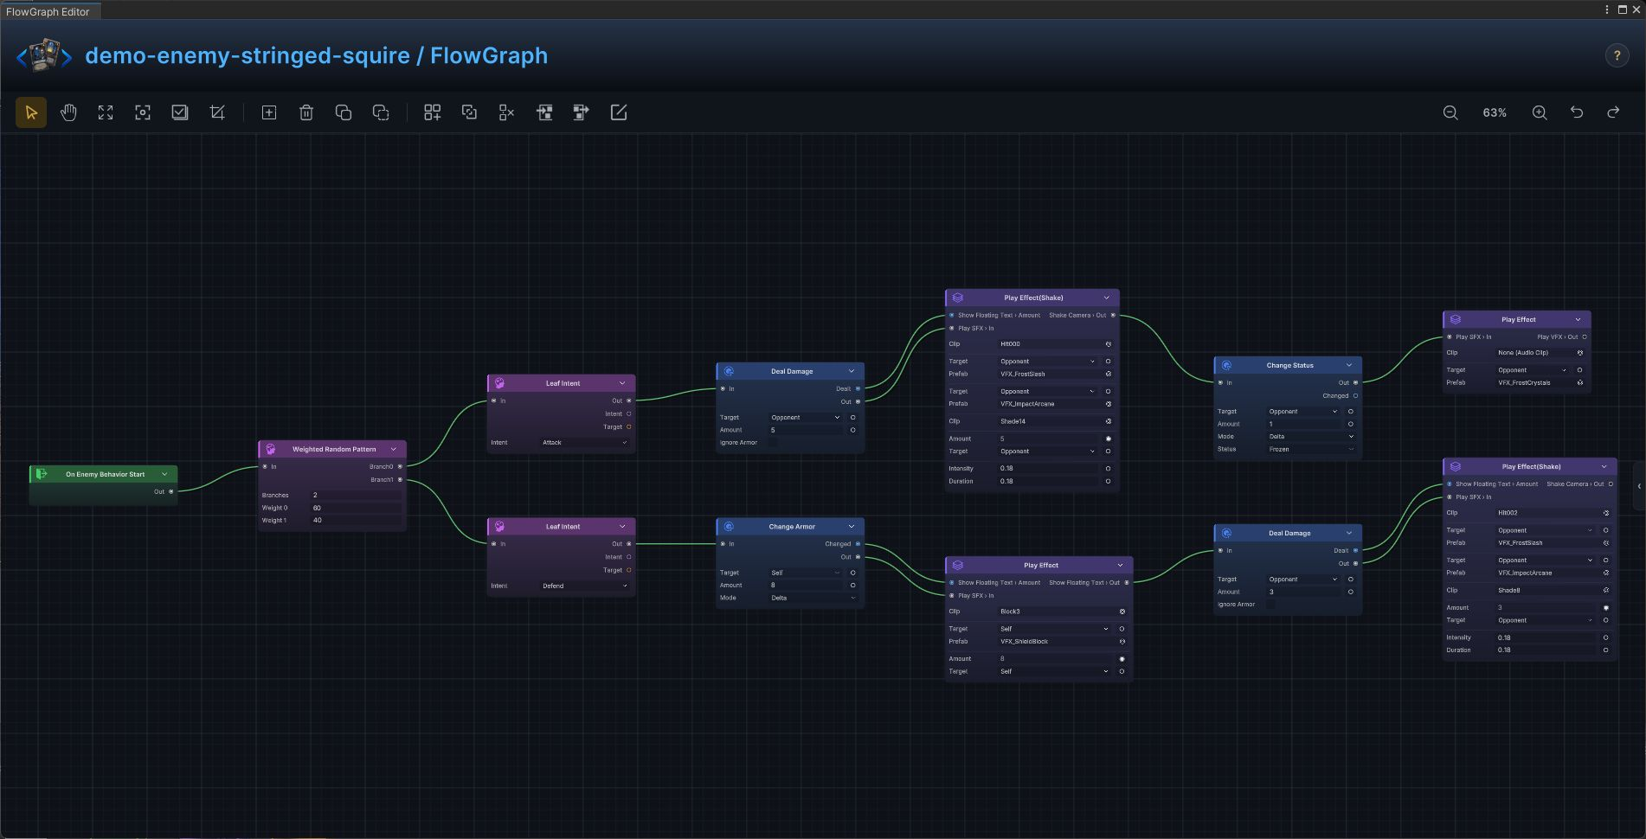1646x839 pixels.
Task: Click the card deck logo icon
Action: (x=44, y=55)
